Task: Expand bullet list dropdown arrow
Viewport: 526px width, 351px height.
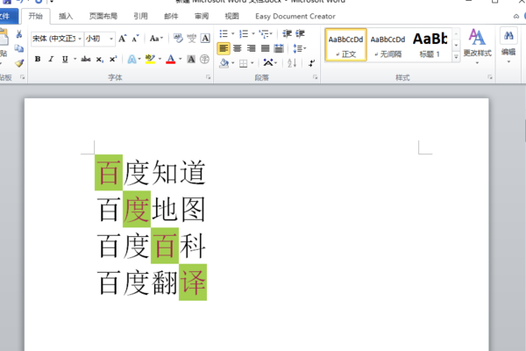Action: coord(233,33)
